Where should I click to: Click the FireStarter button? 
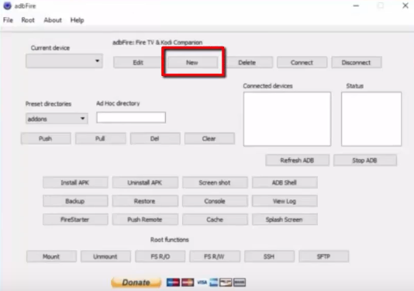(x=75, y=220)
